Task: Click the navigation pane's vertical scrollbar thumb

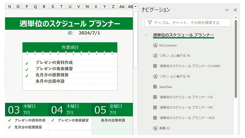Action: click(236, 59)
